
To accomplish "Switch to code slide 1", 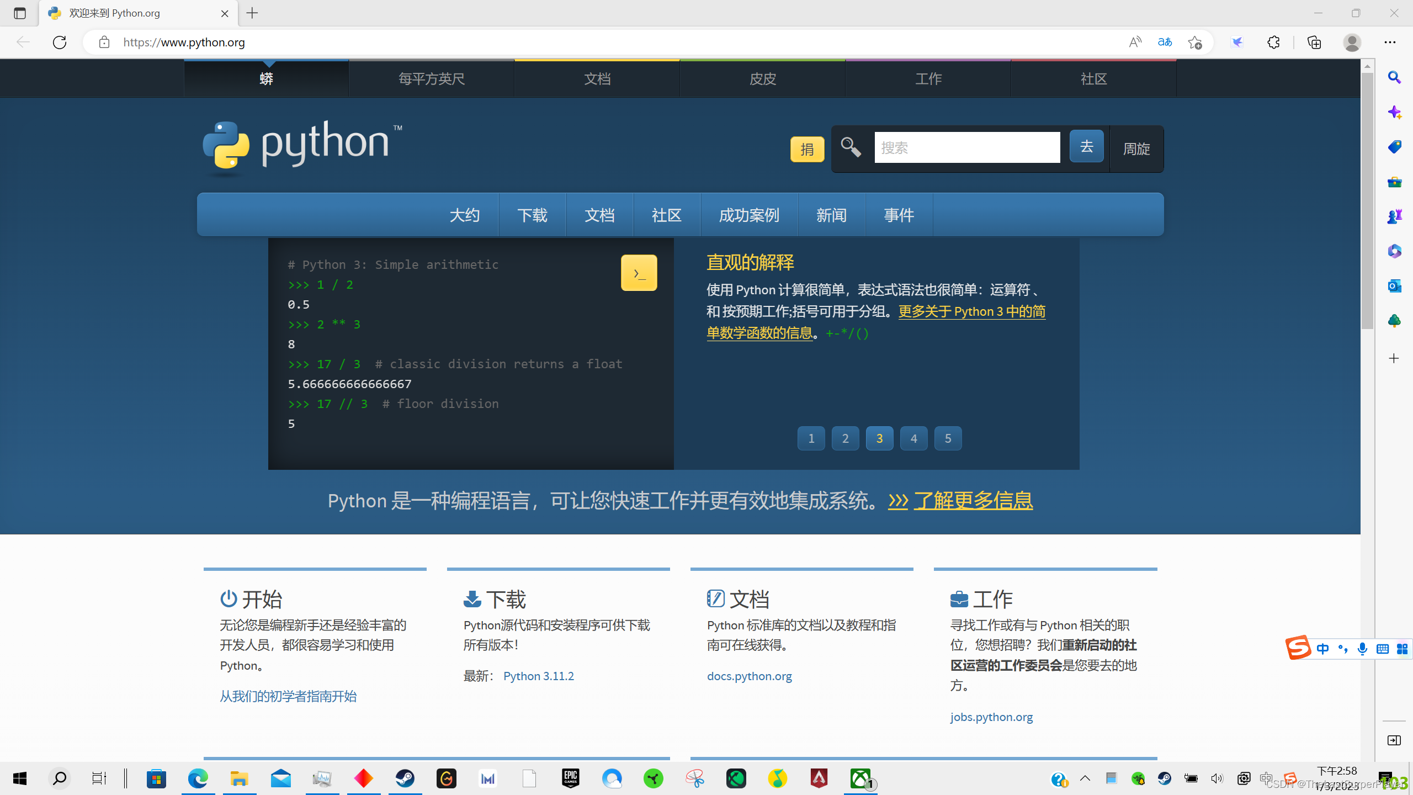I will [811, 438].
